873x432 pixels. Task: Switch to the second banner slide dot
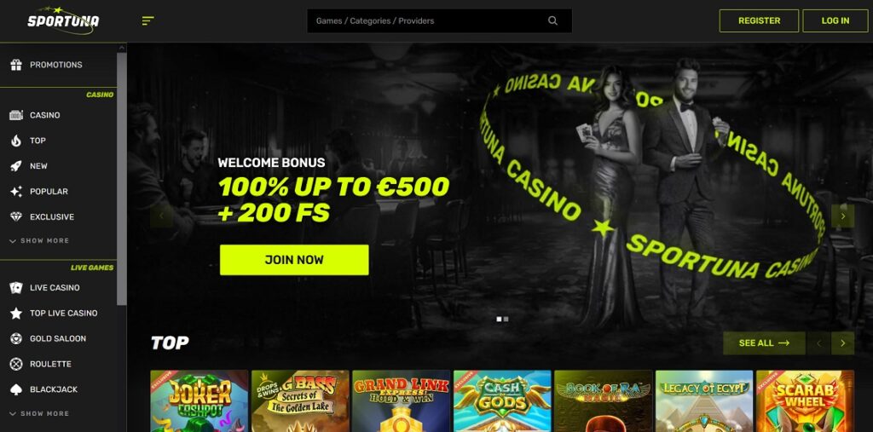[506, 319]
